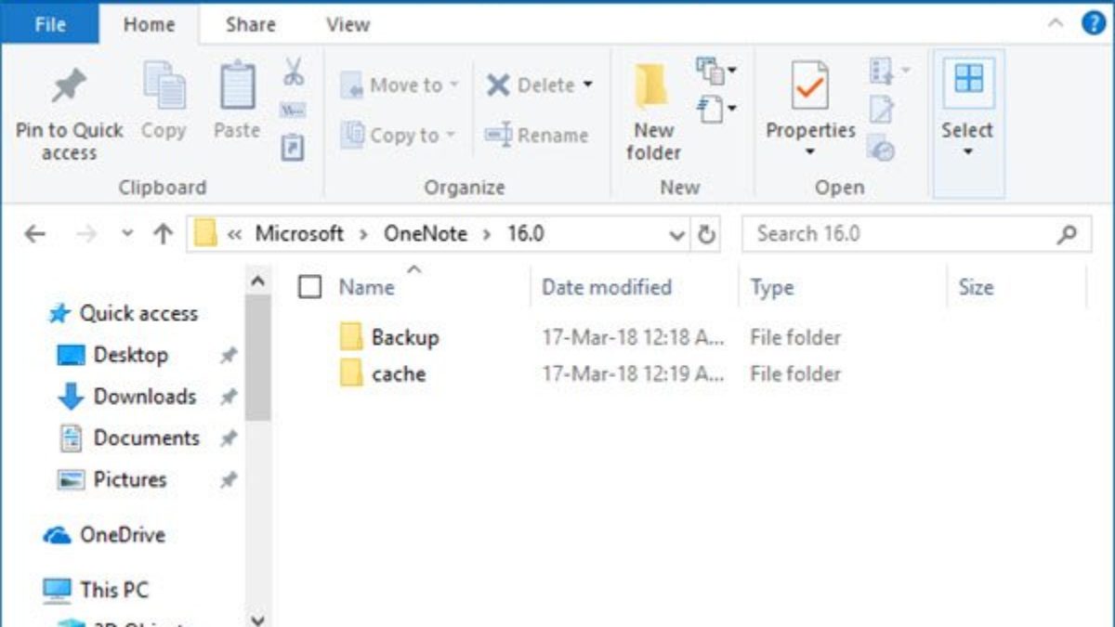Switch to the View tab

(348, 25)
